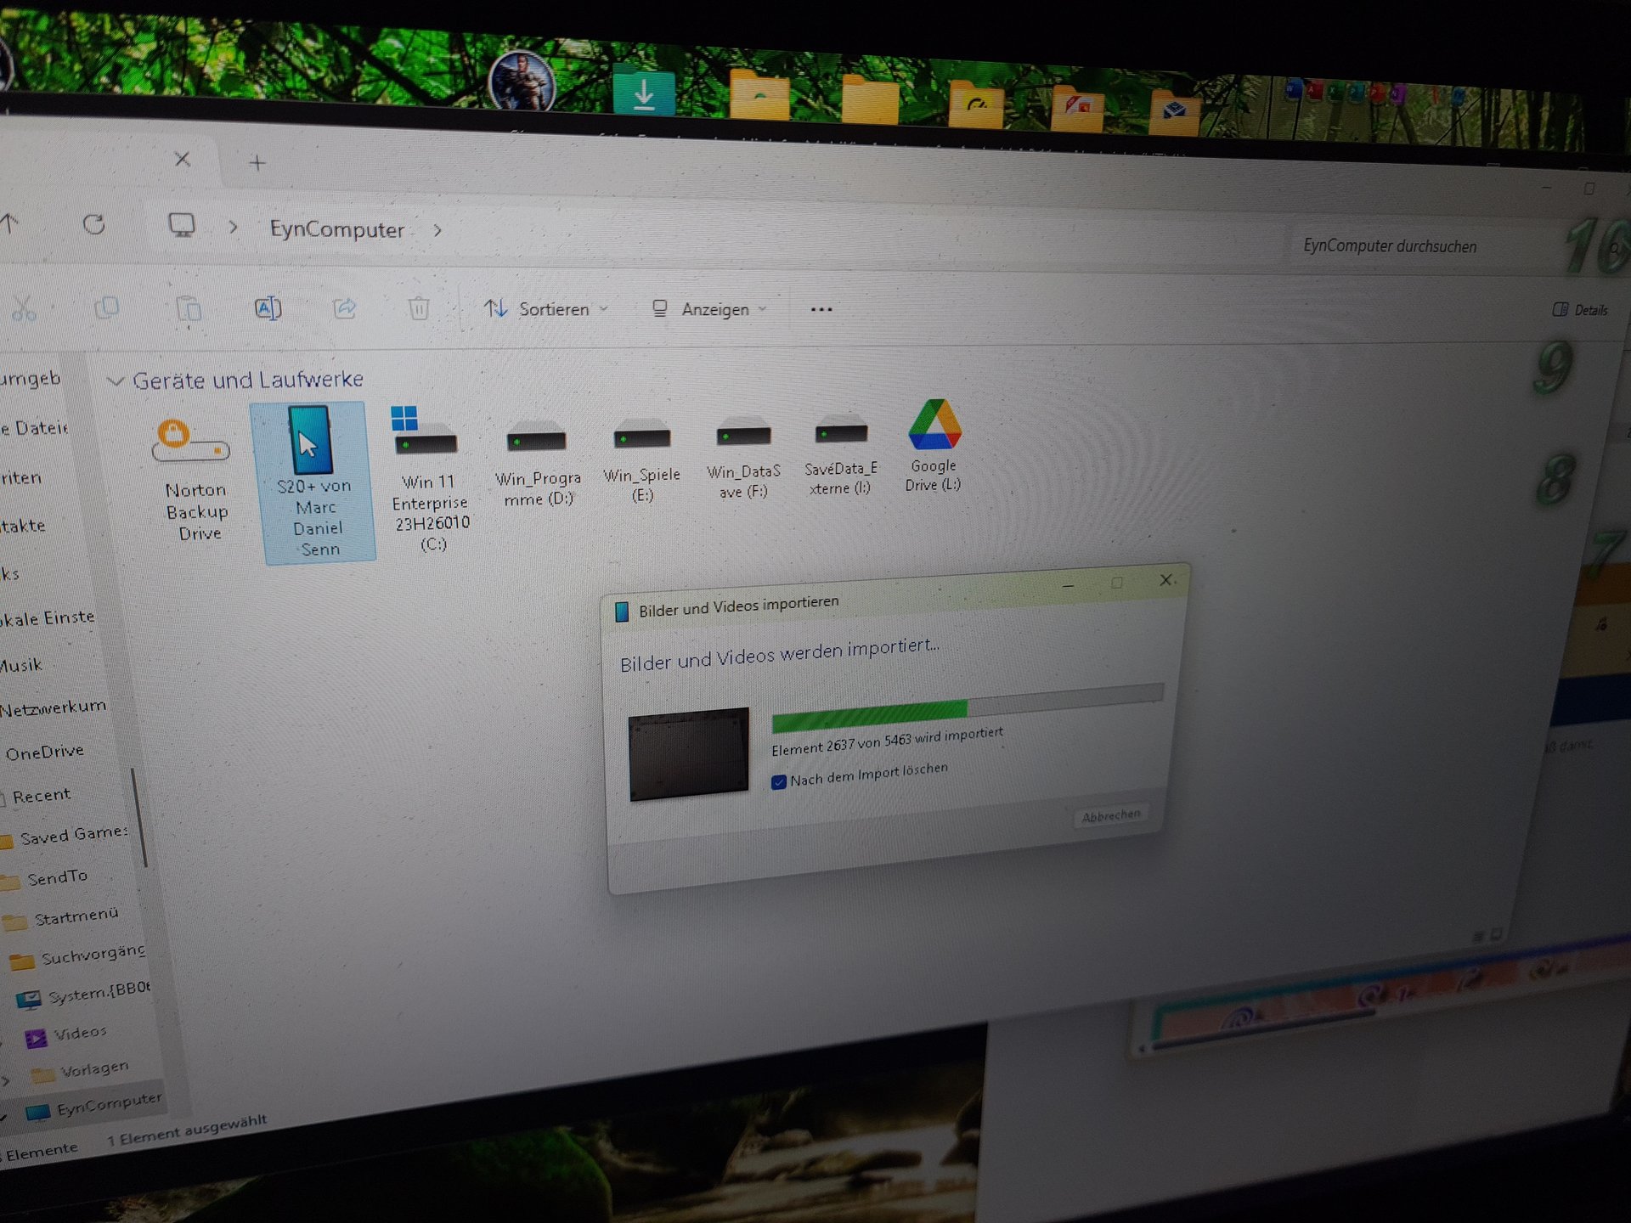The width and height of the screenshot is (1631, 1223).
Task: Click EynComputer in the address breadcrumb
Action: tap(336, 229)
